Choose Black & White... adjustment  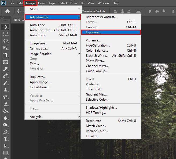[111, 56]
